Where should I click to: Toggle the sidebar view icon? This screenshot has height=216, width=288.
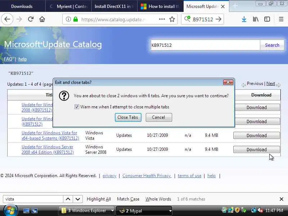point(267,19)
